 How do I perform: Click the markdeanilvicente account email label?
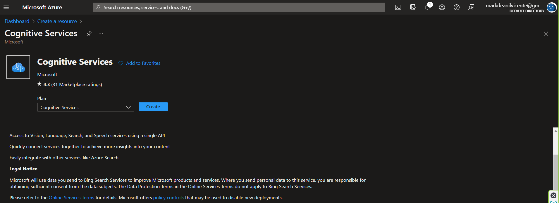point(515,5)
